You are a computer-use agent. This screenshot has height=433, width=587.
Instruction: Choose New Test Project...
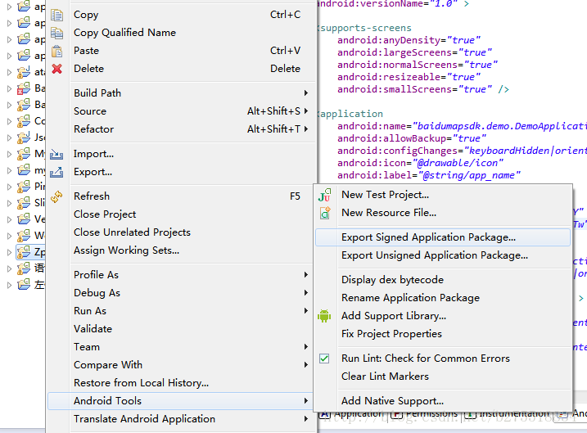443,195
